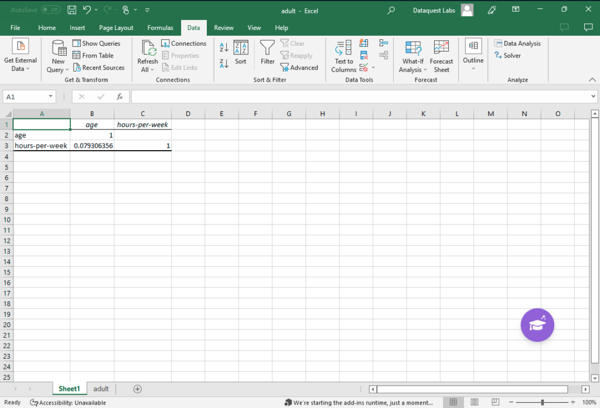Switch to Page Layout view in status bar
The height and width of the screenshot is (408, 600).
tap(475, 402)
